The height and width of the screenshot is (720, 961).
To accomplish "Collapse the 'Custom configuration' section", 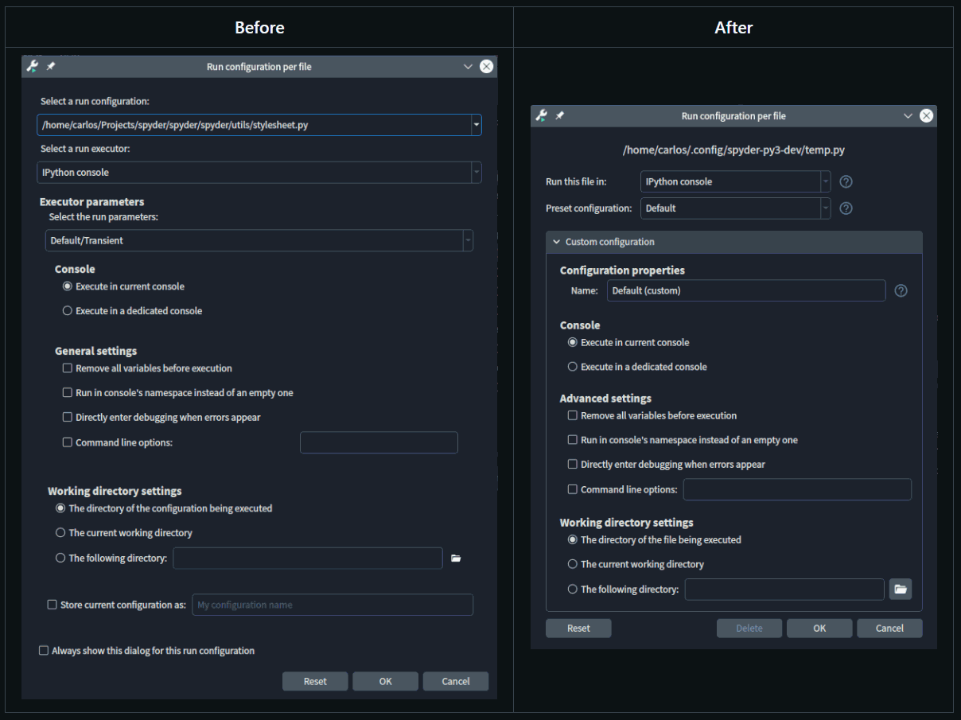I will (556, 242).
